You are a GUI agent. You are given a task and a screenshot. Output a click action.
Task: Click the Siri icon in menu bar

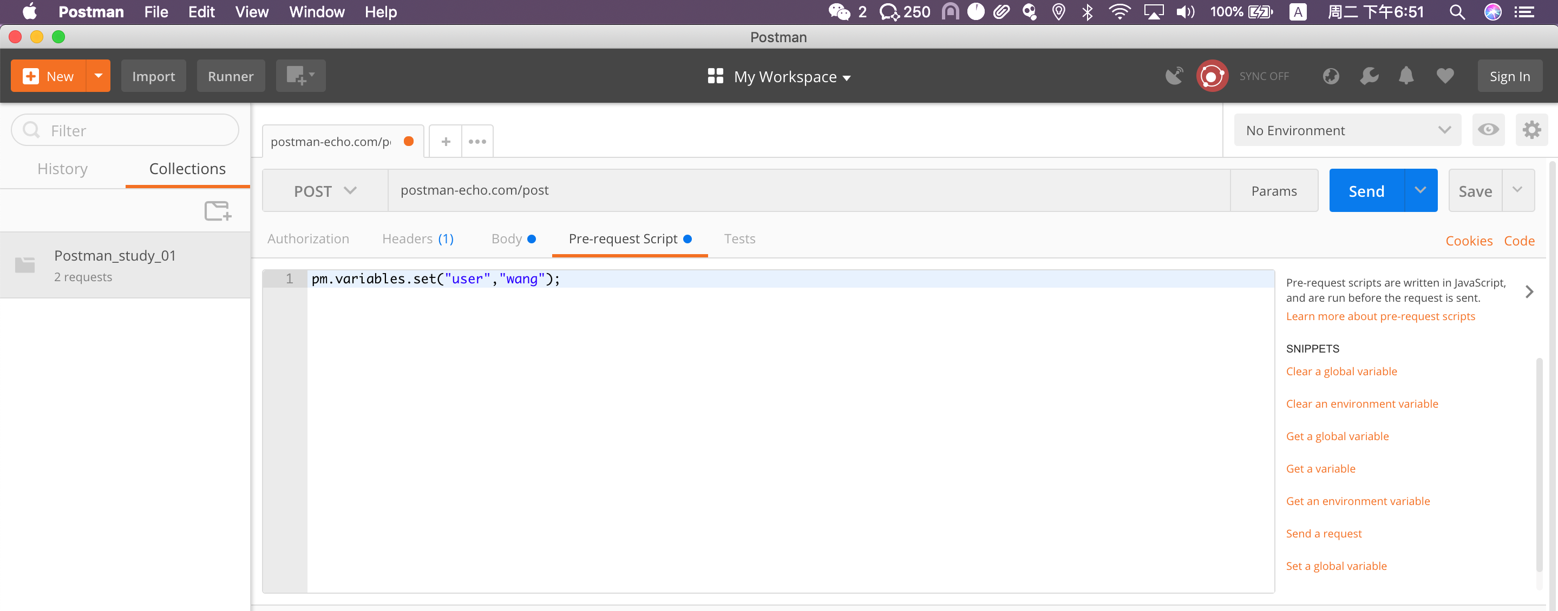(1492, 12)
